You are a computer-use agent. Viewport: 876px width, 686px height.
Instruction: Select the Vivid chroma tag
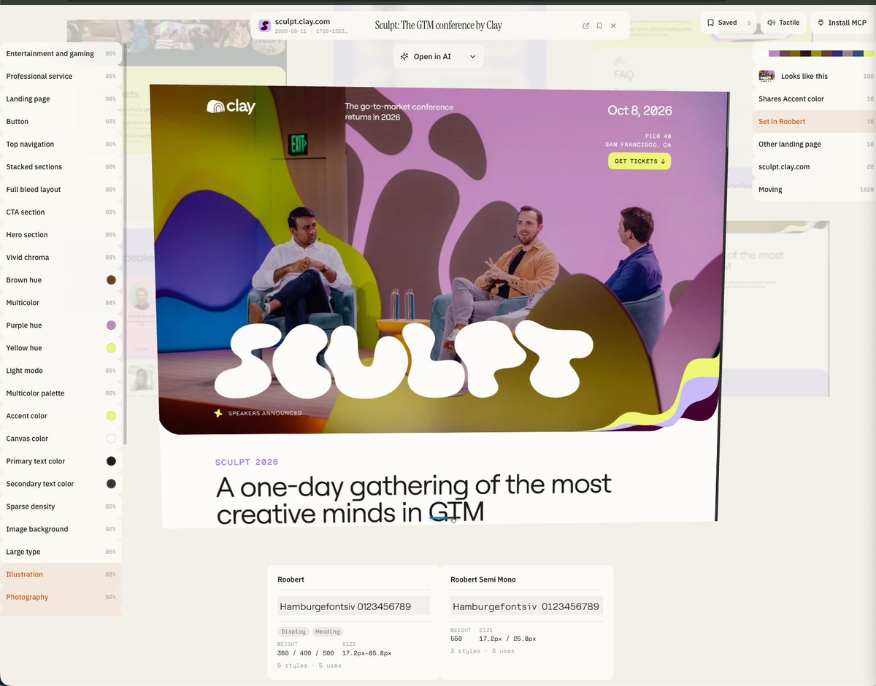coord(61,258)
